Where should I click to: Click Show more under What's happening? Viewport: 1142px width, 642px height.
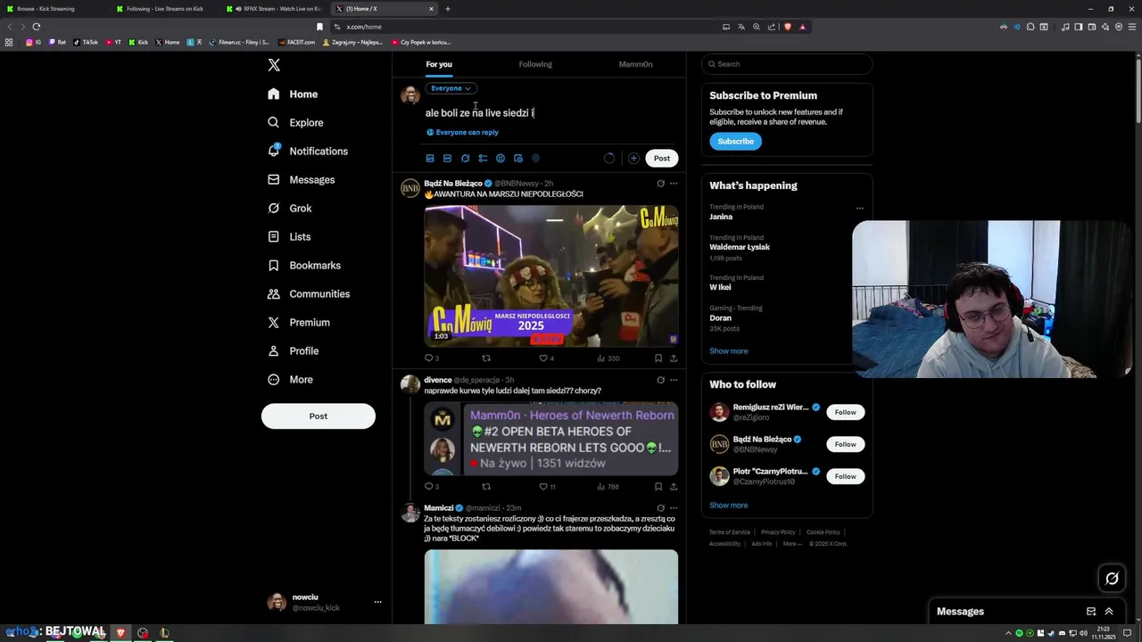(x=728, y=351)
